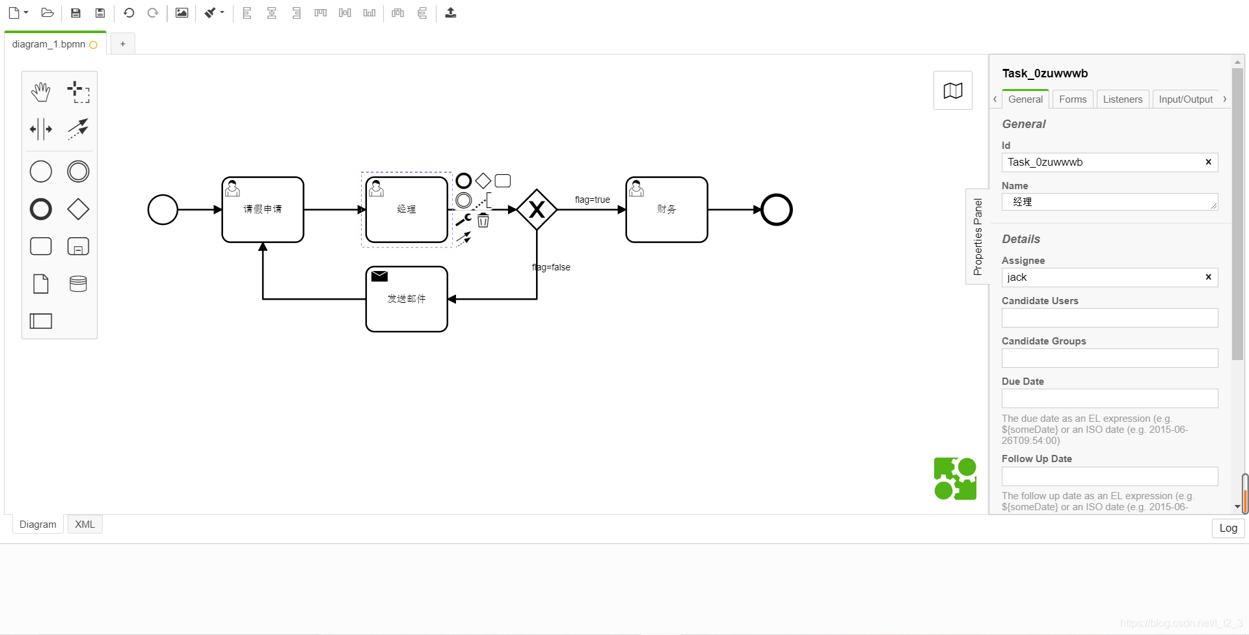1249x635 pixels.
Task: Create data store reference from palette
Action: pyautogui.click(x=78, y=284)
